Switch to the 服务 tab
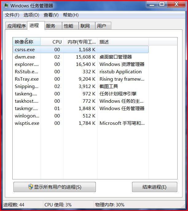This screenshot has width=188, height=211. (53, 26)
